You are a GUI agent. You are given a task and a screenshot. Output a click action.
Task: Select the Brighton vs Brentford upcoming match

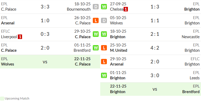pyautogui.click(x=151, y=89)
